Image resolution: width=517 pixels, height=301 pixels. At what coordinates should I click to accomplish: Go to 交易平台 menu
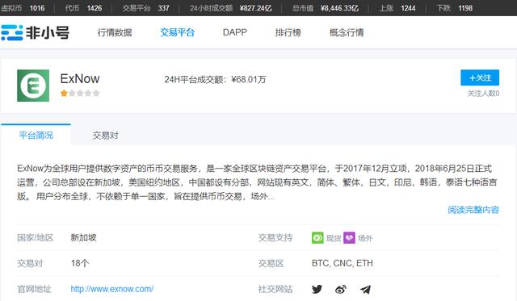click(x=177, y=32)
